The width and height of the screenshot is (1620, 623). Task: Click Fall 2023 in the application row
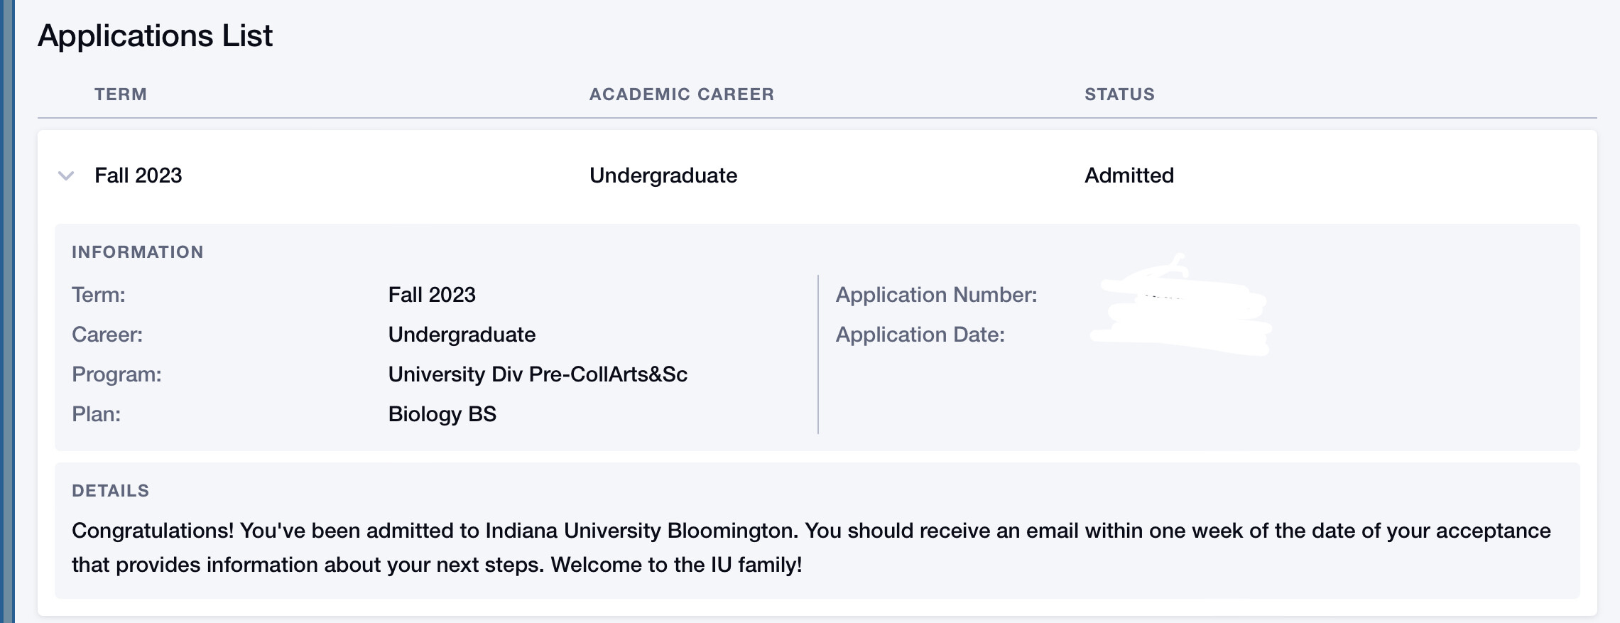click(138, 175)
